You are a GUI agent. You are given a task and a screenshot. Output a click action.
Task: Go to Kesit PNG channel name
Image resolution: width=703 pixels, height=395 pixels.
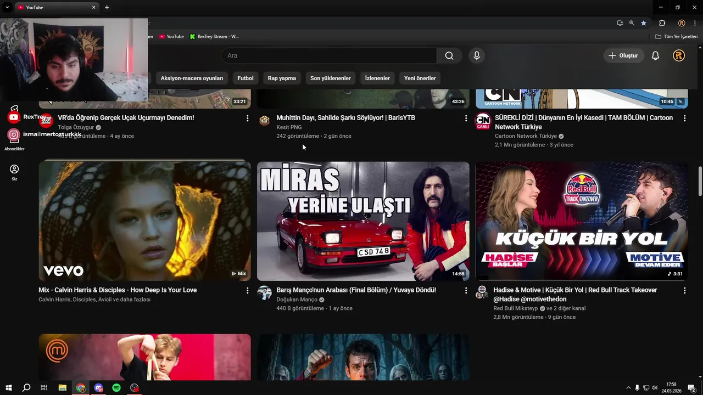click(x=289, y=127)
